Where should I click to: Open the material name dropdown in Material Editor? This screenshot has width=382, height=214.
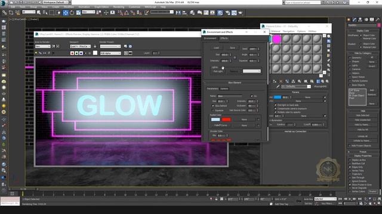[x=296, y=87]
